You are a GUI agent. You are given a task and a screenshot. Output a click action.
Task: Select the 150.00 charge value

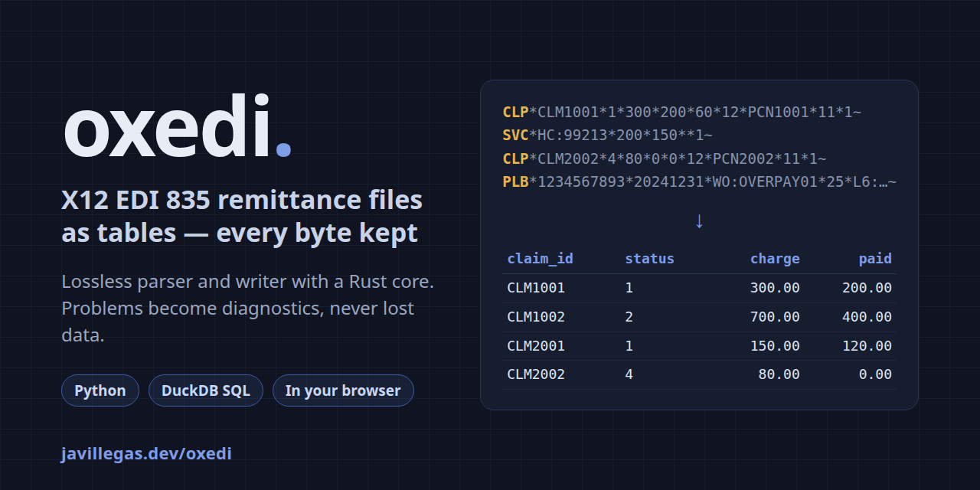point(775,346)
